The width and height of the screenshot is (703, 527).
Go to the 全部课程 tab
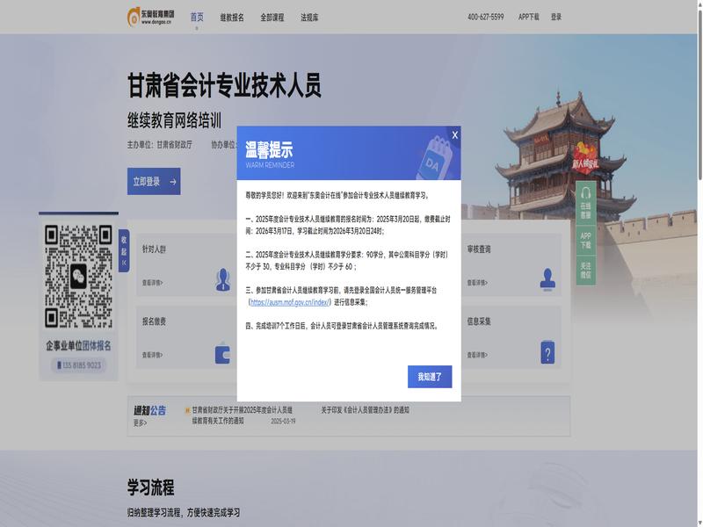tap(272, 17)
